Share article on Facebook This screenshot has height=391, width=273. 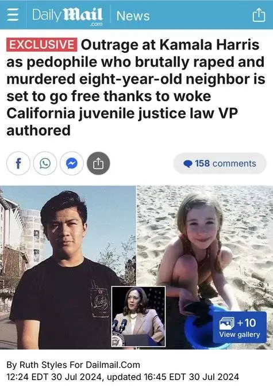18,163
